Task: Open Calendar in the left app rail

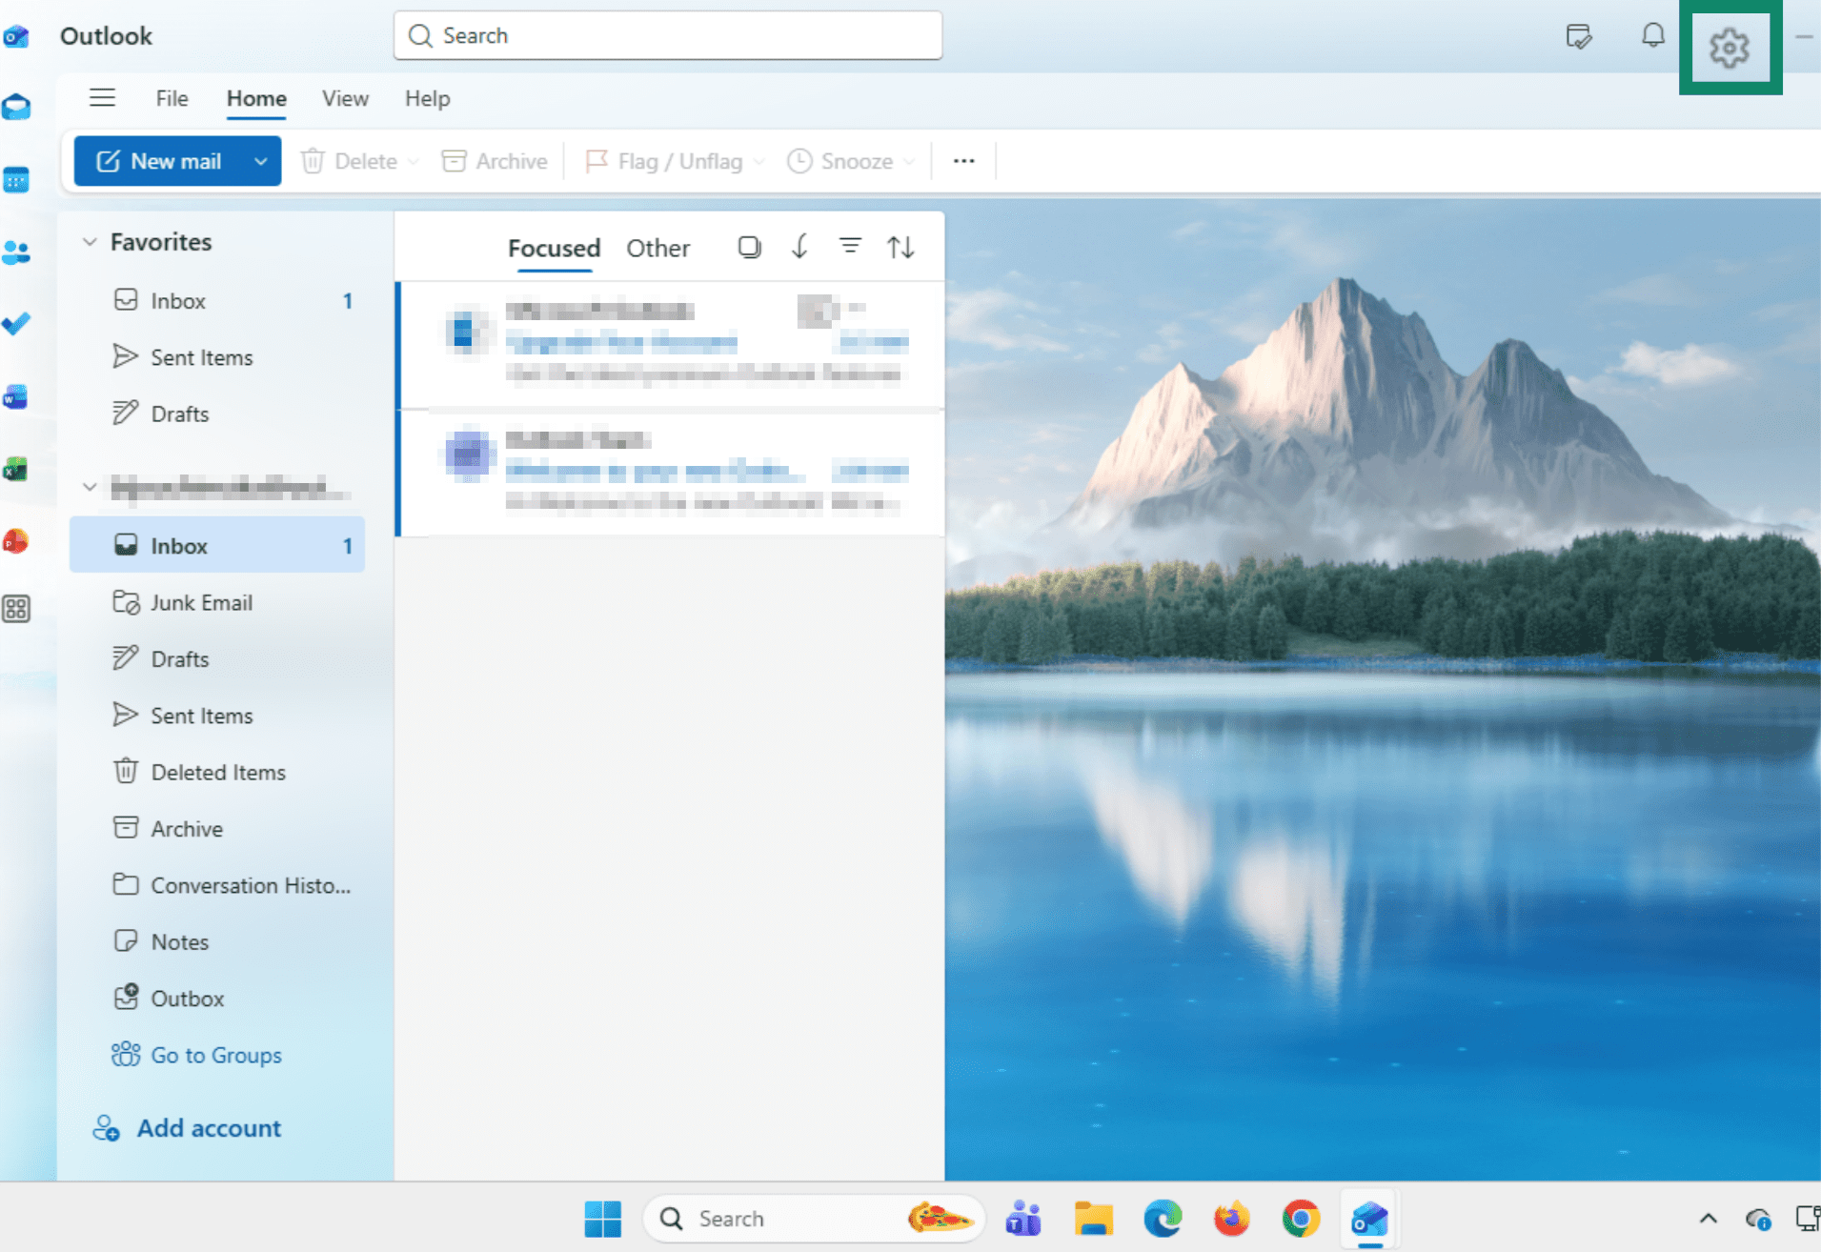Action: click(16, 179)
